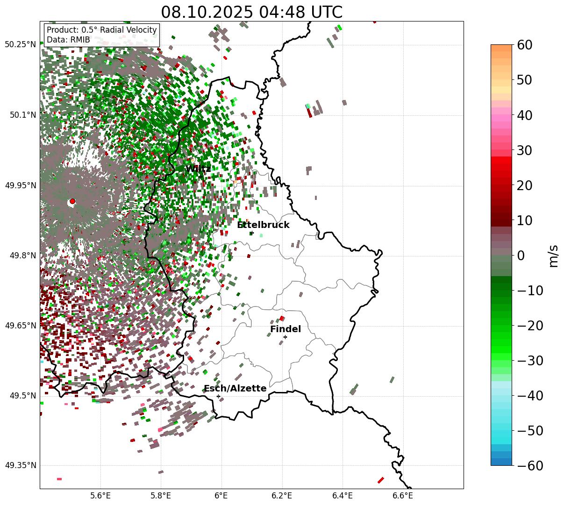
Task: Select the Product: 0.5° Radial Velocity text
Action: 102,30
